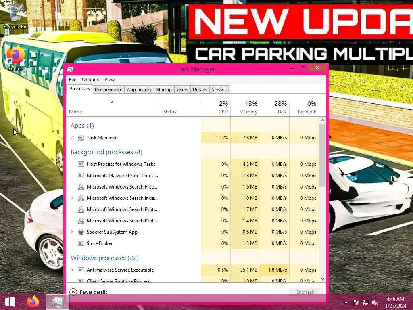
Task: Select the Firefox desktop shortcut icon
Action: (x=15, y=58)
